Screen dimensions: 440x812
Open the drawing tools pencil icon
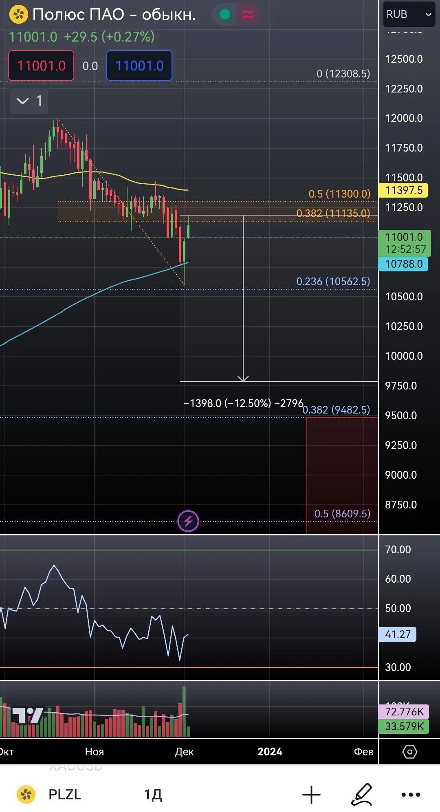click(362, 794)
